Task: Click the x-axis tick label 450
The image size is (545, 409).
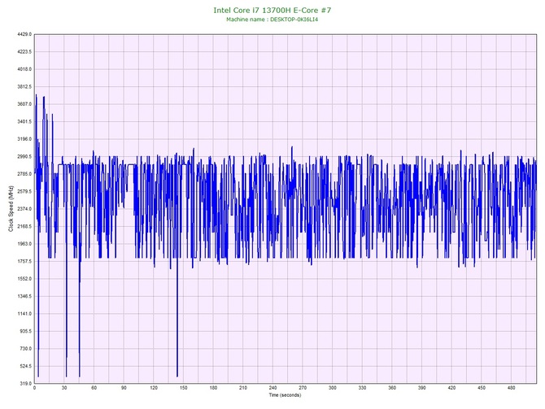Action: 482,388
